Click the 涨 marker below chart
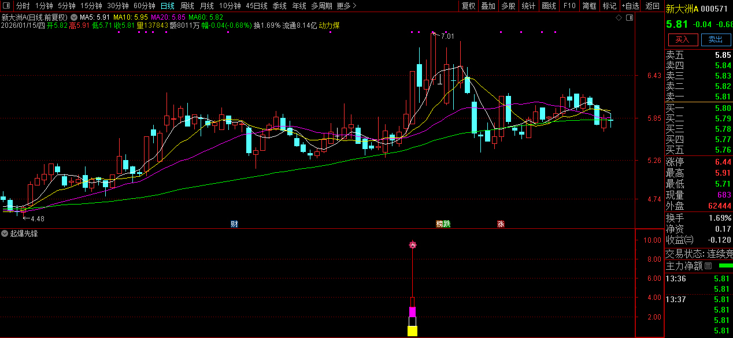 point(501,224)
